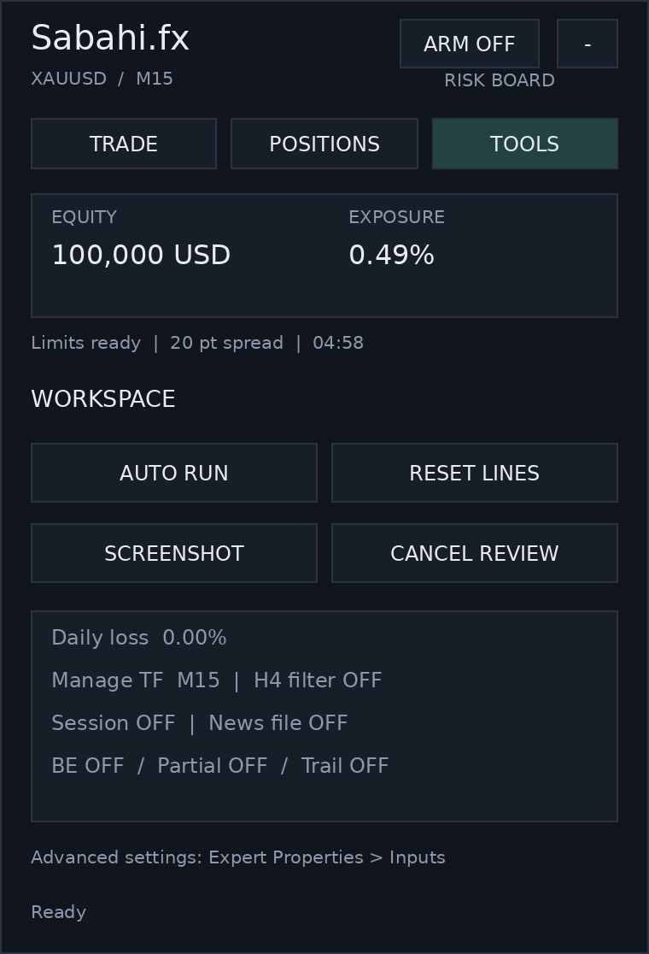The height and width of the screenshot is (954, 649).
Task: Click the EXPOSURE 0.49% readout
Action: pyautogui.click(x=391, y=255)
